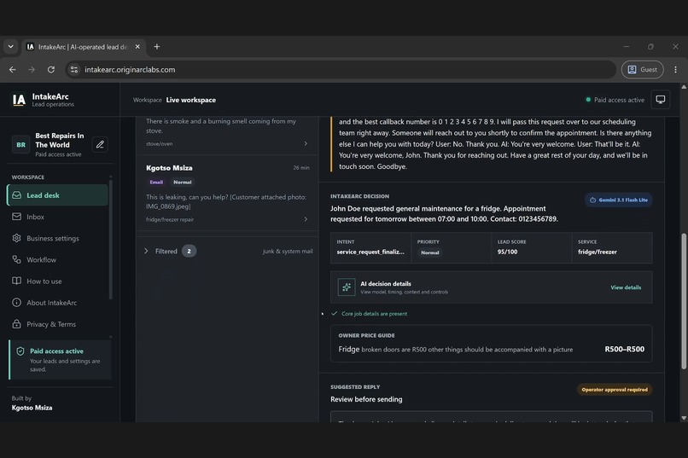Click the service_request_finaliz... intent value
The image size is (688, 458).
370,252
